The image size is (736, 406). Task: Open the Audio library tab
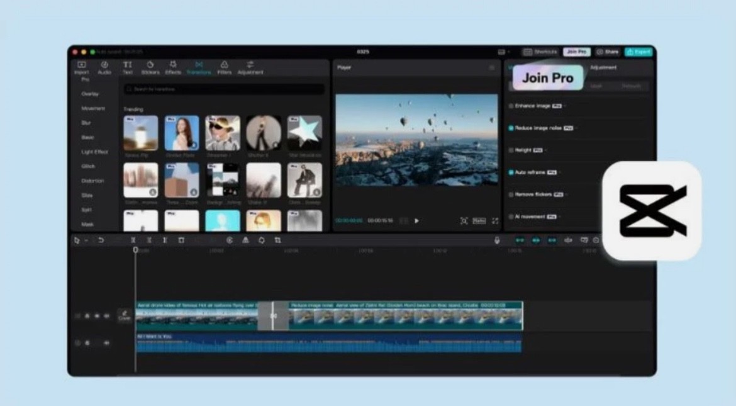coord(104,68)
